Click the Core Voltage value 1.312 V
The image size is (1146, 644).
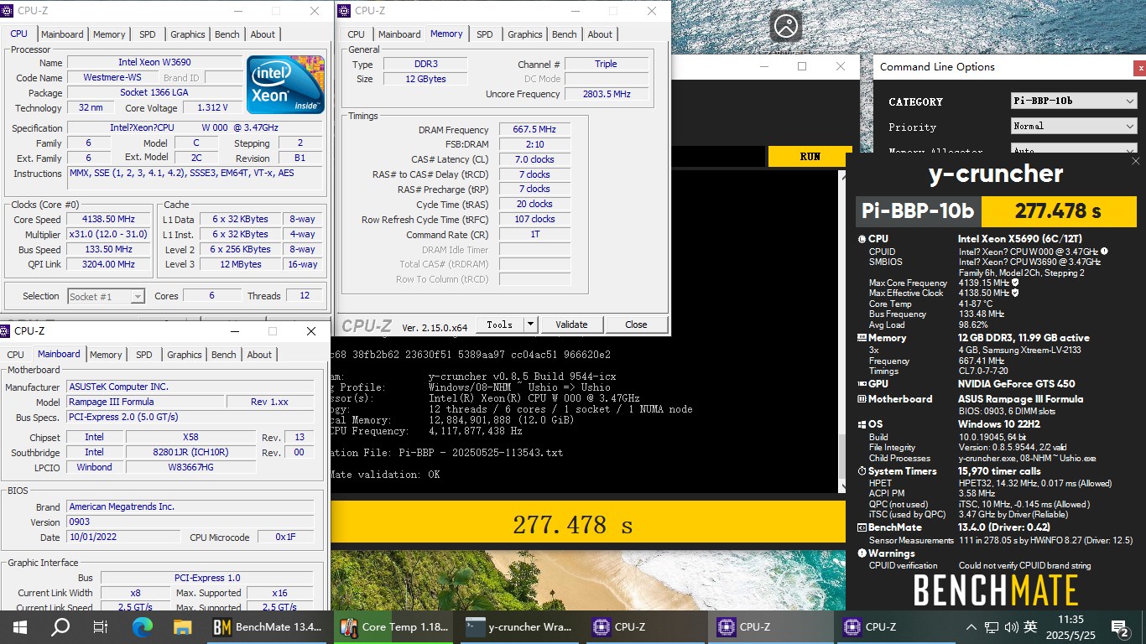212,107
